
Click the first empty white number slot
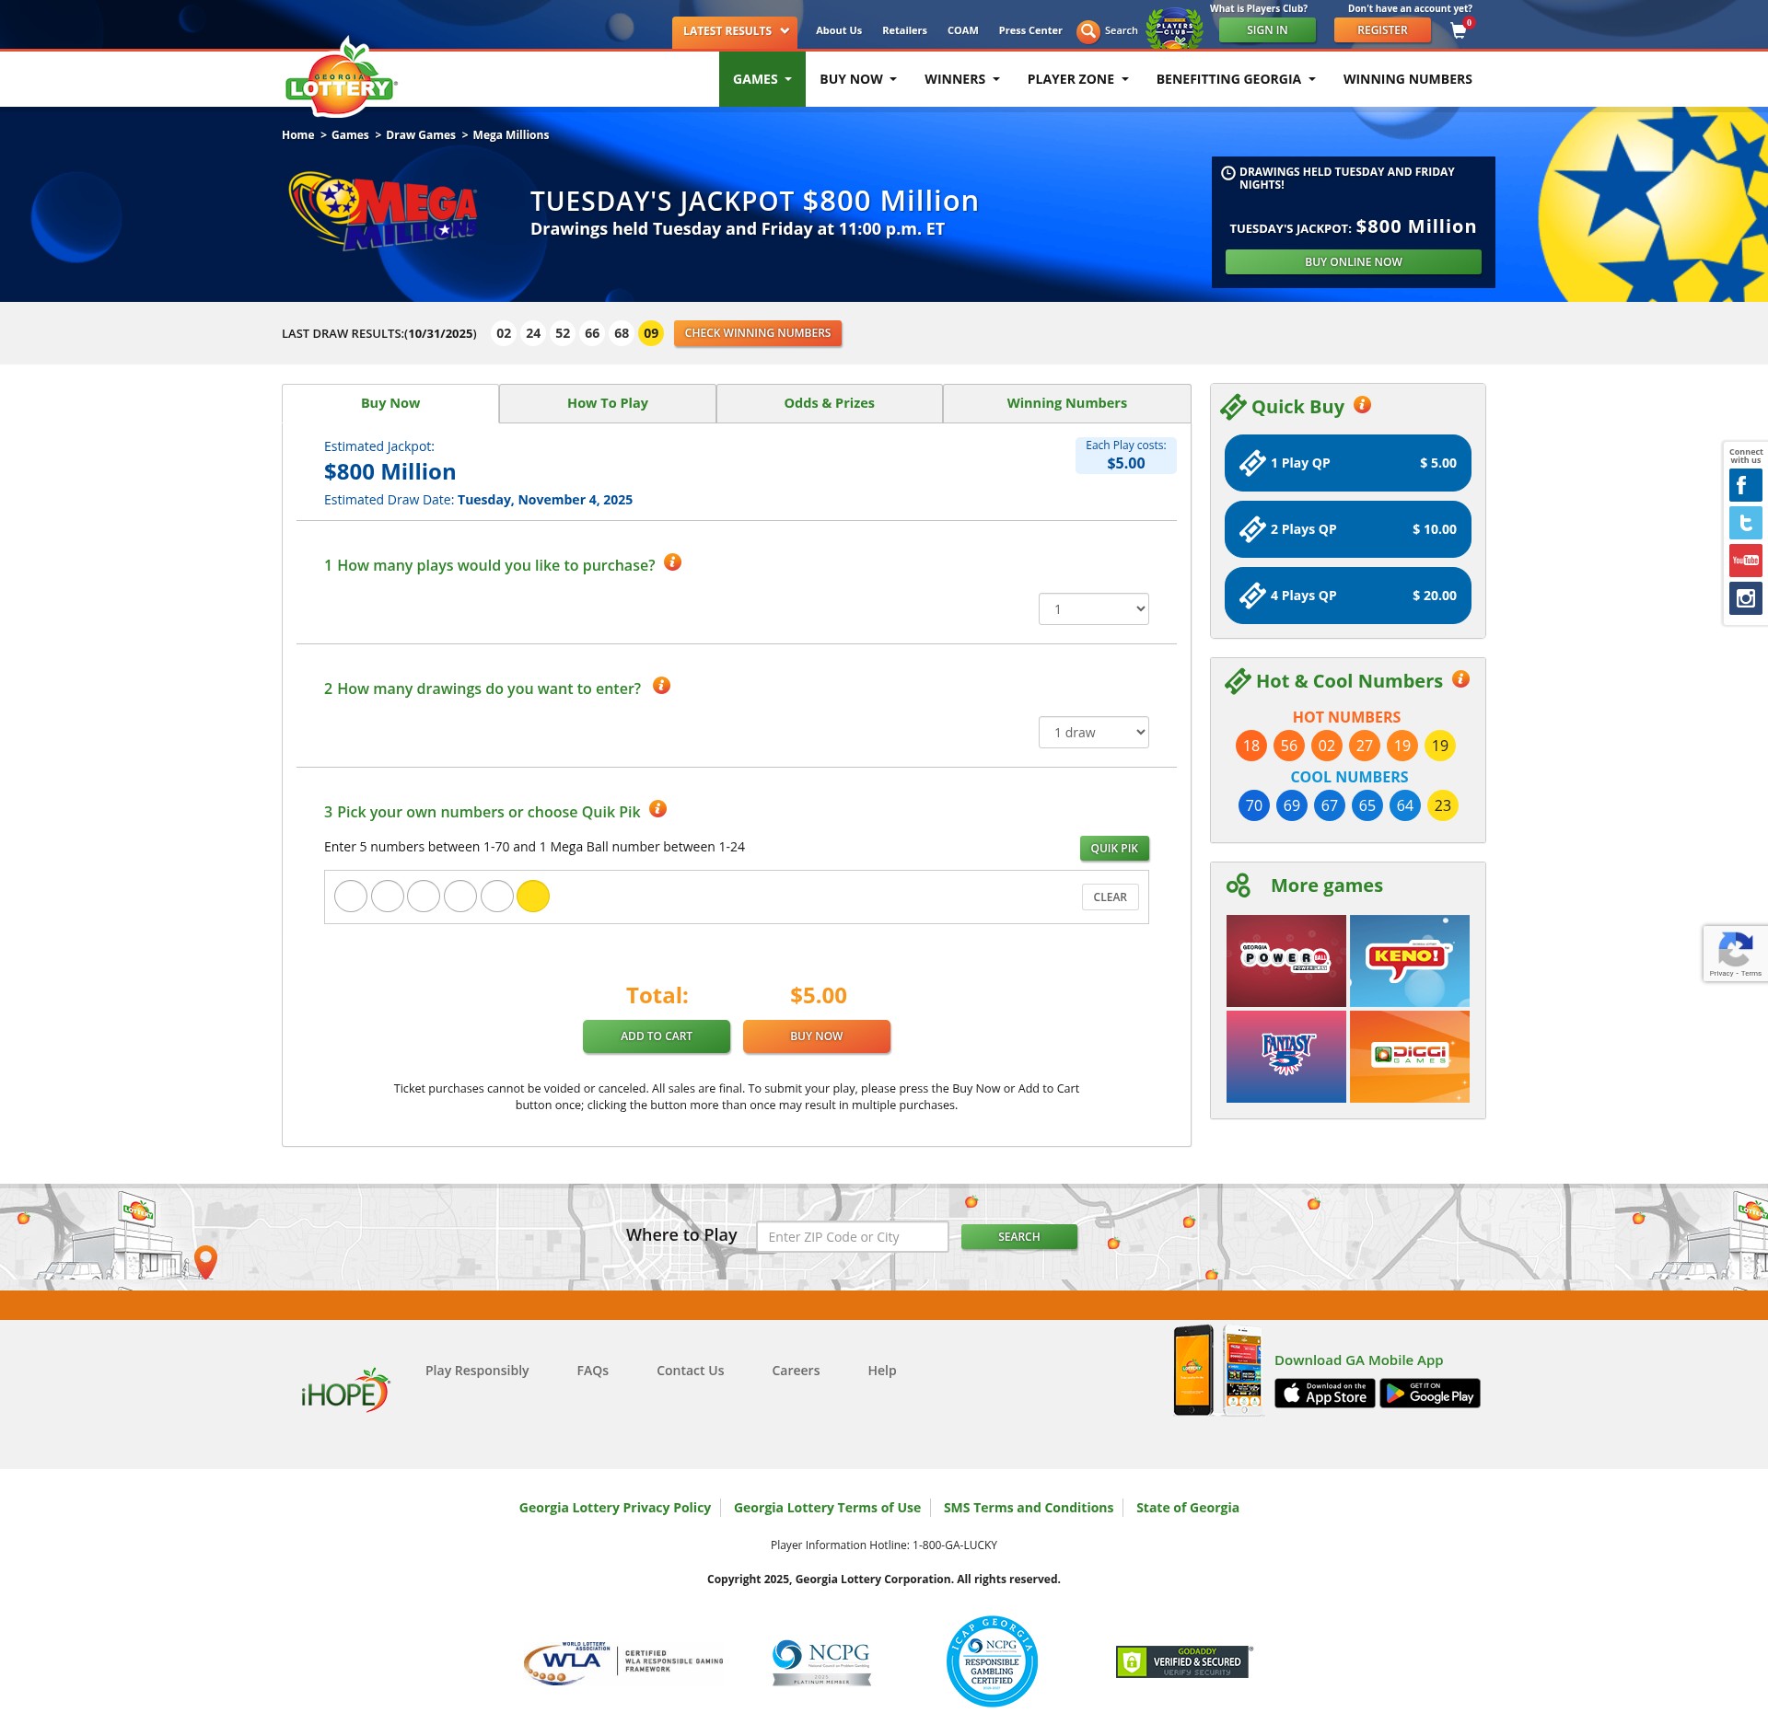click(x=351, y=897)
